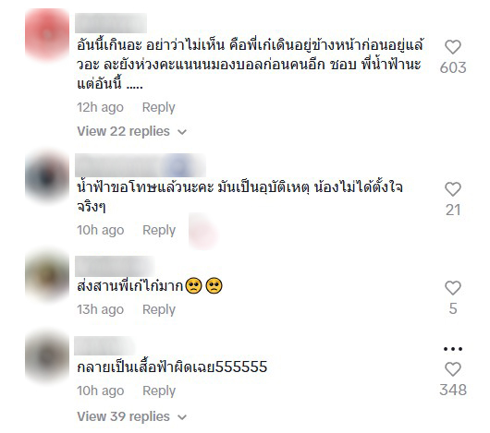Like the comment with 603 likes
490x433 pixels.
(x=453, y=47)
